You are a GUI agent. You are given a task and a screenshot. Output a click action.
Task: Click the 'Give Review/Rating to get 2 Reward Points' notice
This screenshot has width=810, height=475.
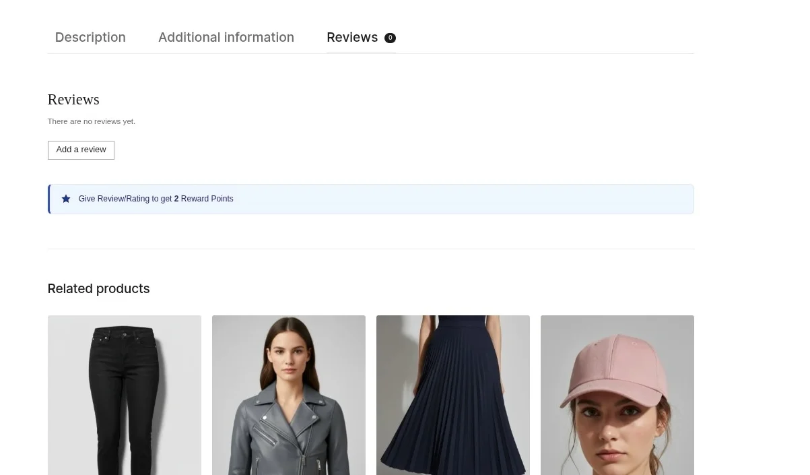click(x=371, y=199)
